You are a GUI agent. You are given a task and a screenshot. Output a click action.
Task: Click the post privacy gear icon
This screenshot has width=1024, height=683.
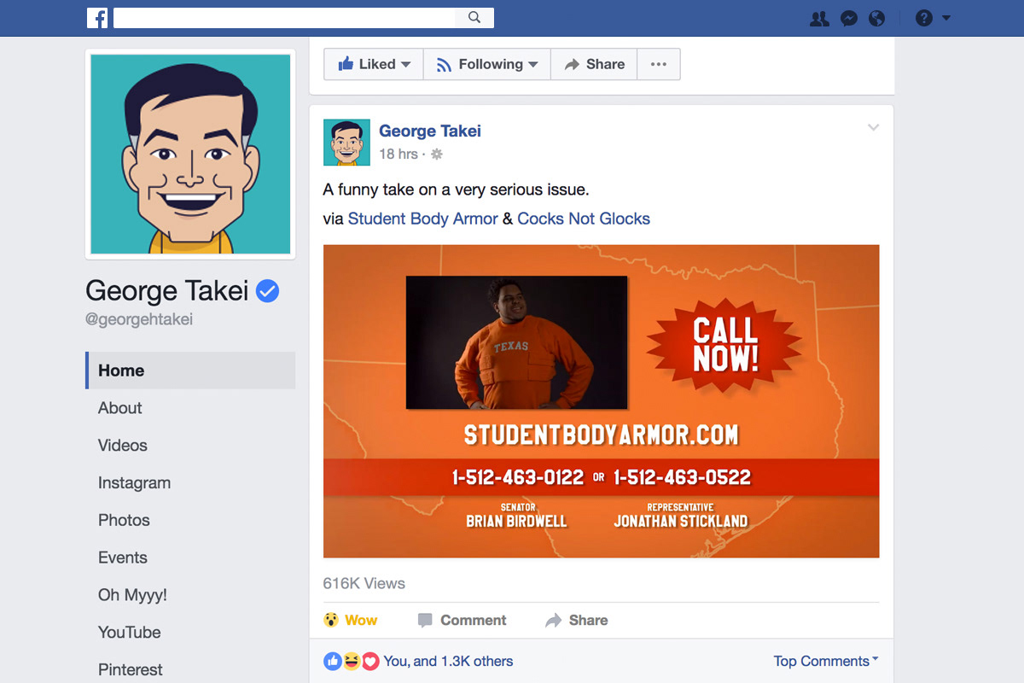pyautogui.click(x=437, y=155)
